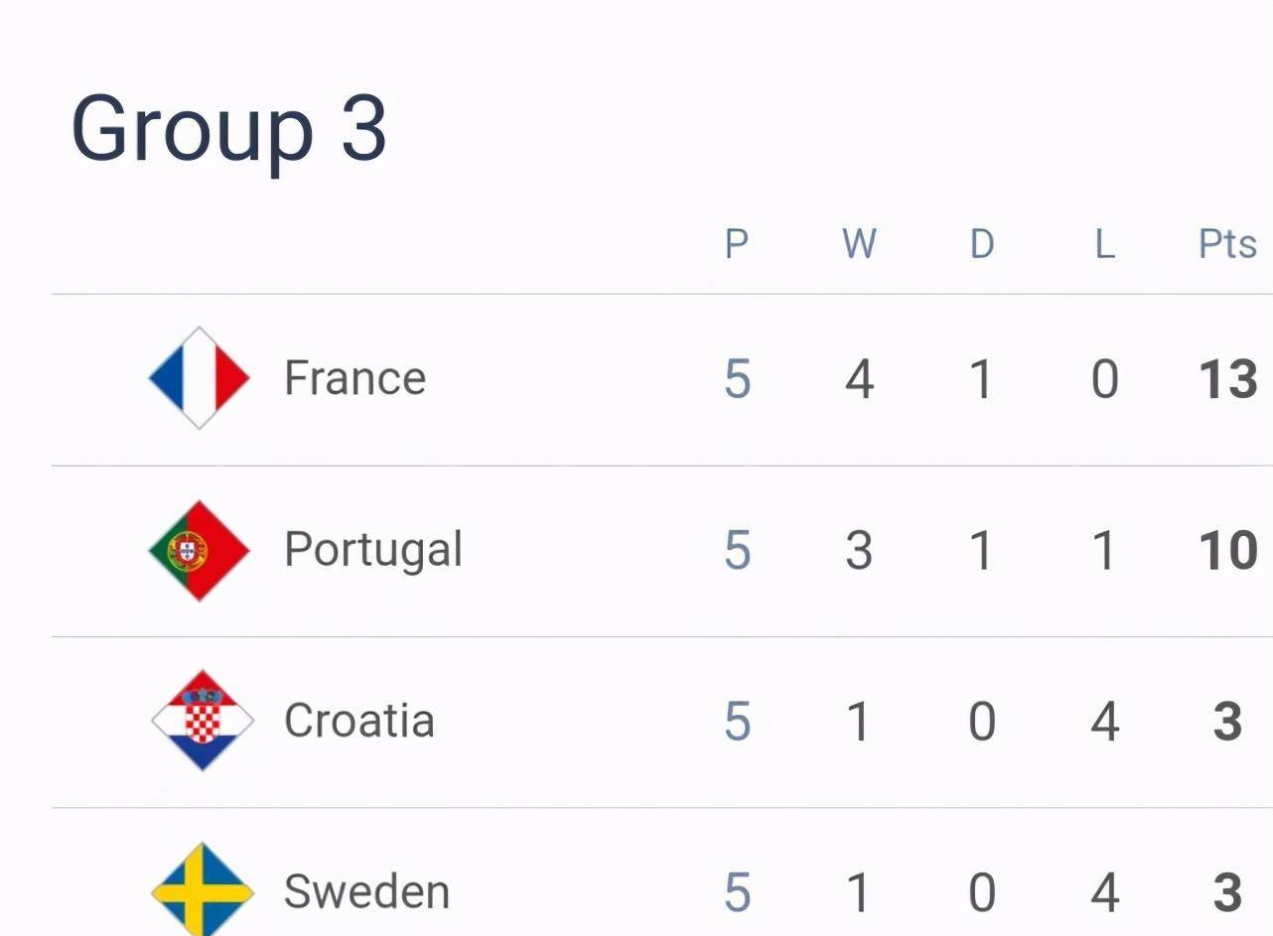This screenshot has width=1273, height=936.
Task: Click the D column header
Action: pos(981,244)
